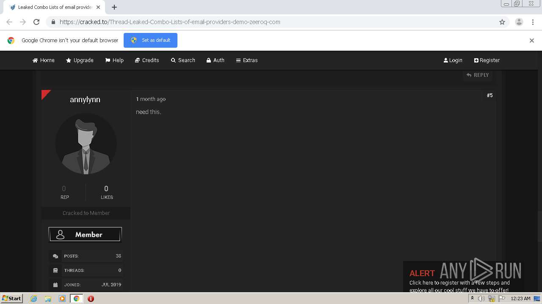This screenshot has width=542, height=304.
Task: Open the Chrome profile avatar icon
Action: 519,22
